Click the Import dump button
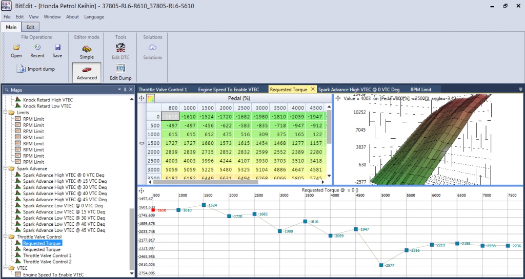Image resolution: width=525 pixels, height=279 pixels. pos(36,69)
